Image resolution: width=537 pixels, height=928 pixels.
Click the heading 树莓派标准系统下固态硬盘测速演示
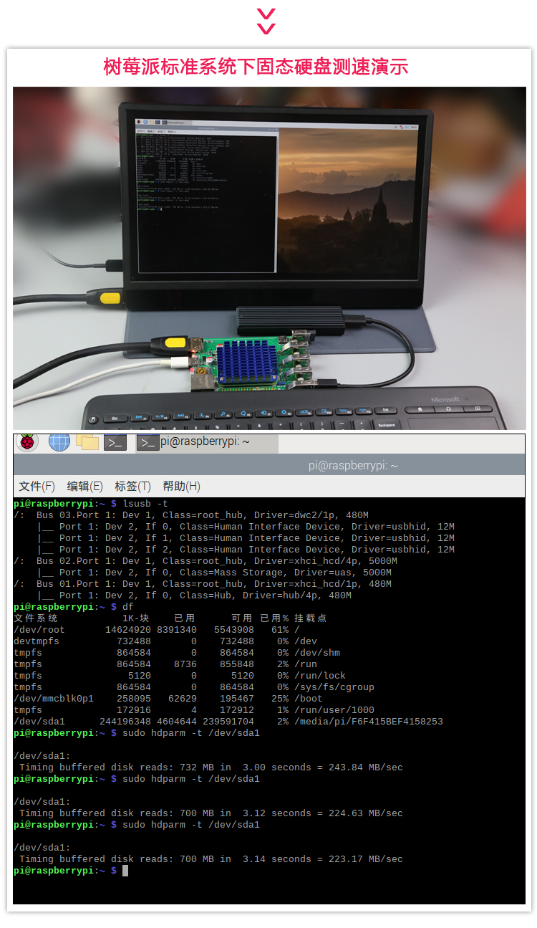tap(256, 67)
